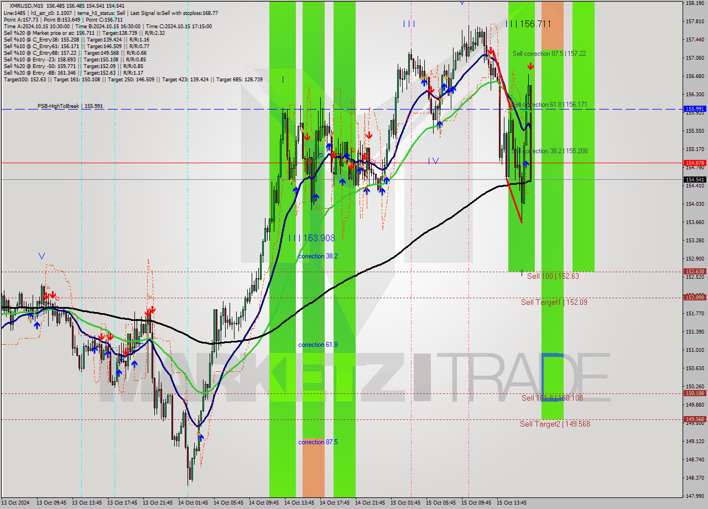Click the 'FSB-HighToBreak | 155.991' label
This screenshot has height=509, width=708.
tap(70, 106)
